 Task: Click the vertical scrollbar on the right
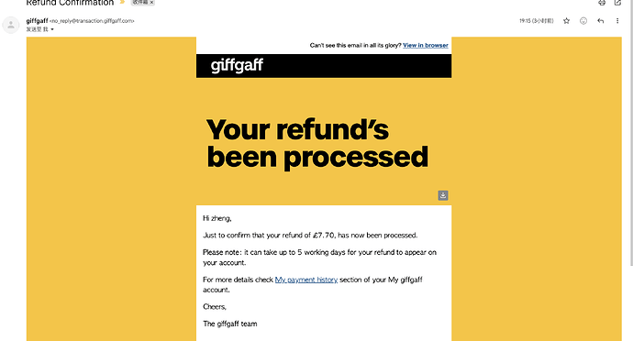631,133
